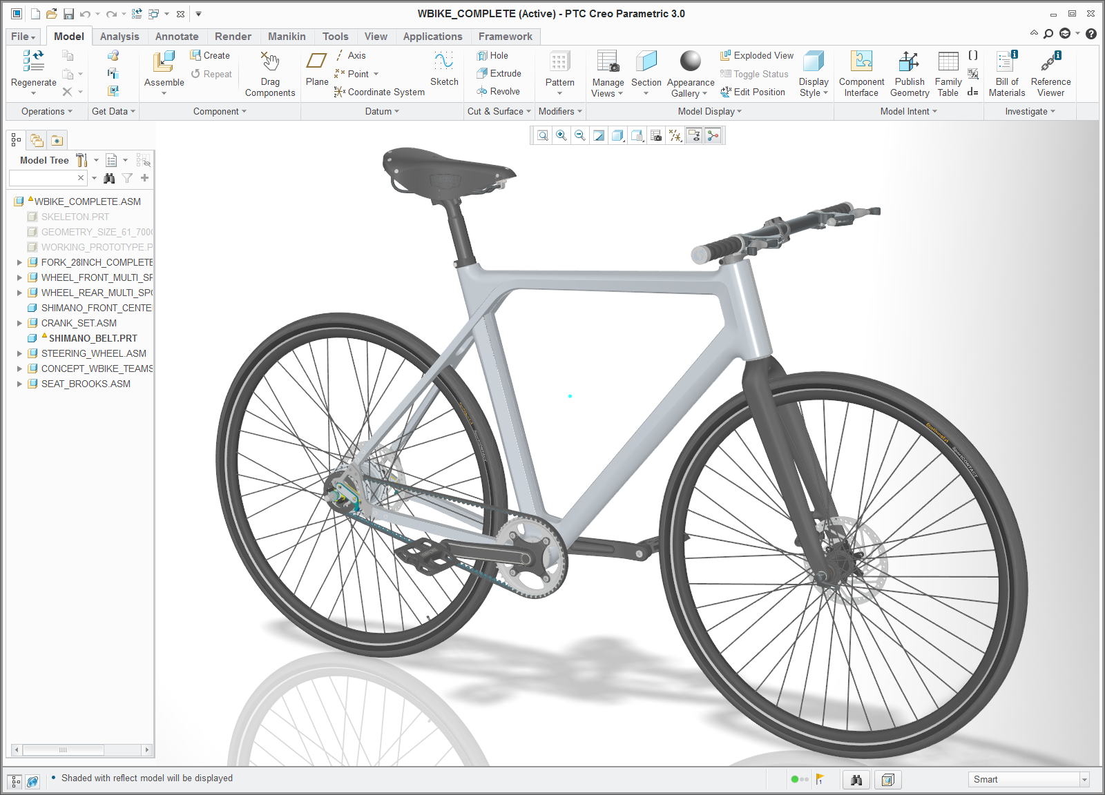Open the Family Table tool

click(948, 73)
